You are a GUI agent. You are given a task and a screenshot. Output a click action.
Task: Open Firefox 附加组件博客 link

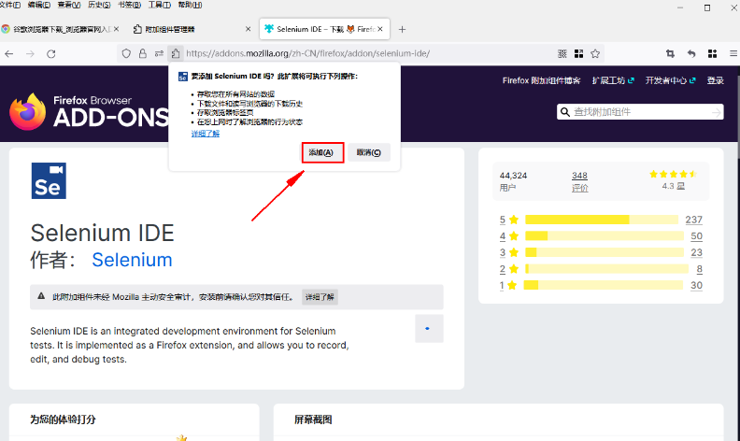pyautogui.click(x=541, y=80)
